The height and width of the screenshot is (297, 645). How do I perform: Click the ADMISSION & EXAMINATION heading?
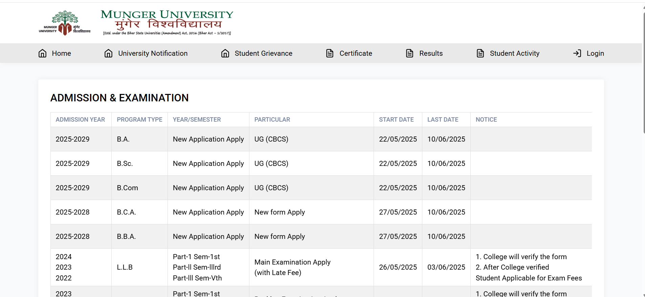[x=119, y=98]
